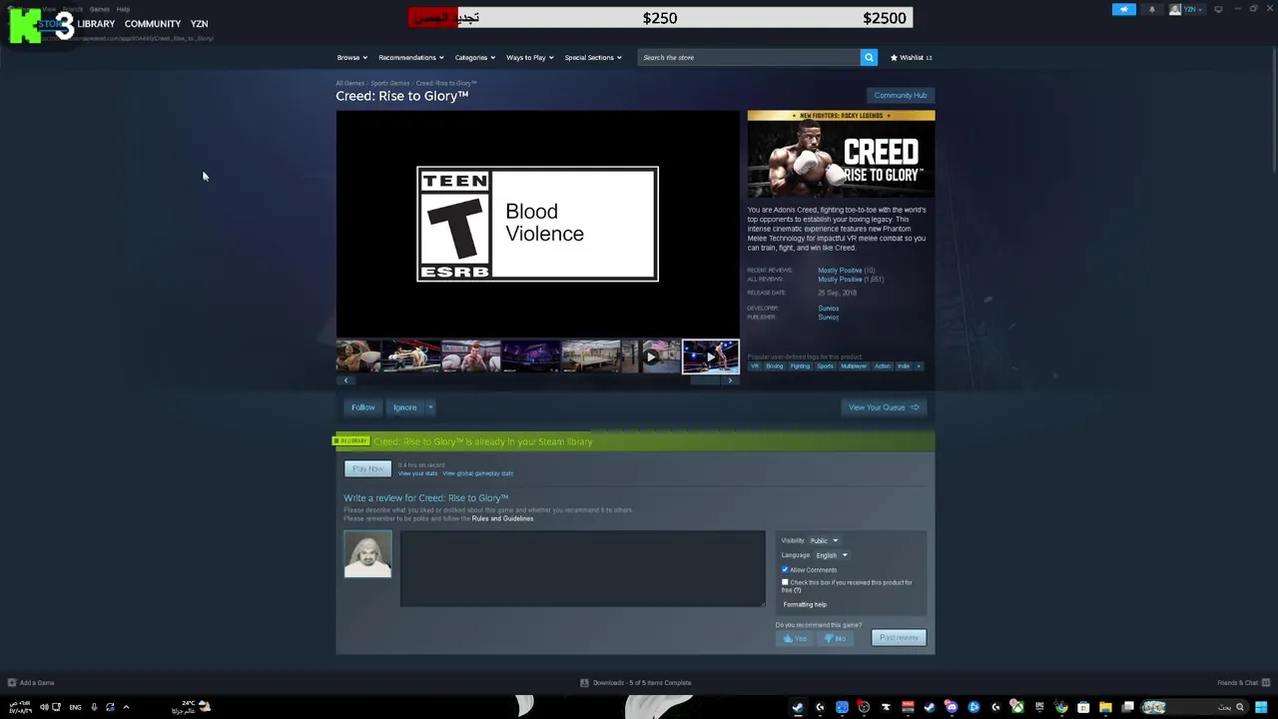This screenshot has height=719, width=1278.
Task: Click the Steam announcements megaphone icon
Action: 1124,9
